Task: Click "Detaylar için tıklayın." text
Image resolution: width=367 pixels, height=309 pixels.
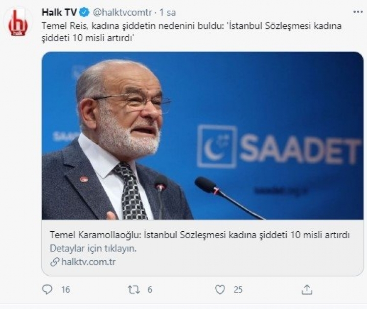Action: 93,248
